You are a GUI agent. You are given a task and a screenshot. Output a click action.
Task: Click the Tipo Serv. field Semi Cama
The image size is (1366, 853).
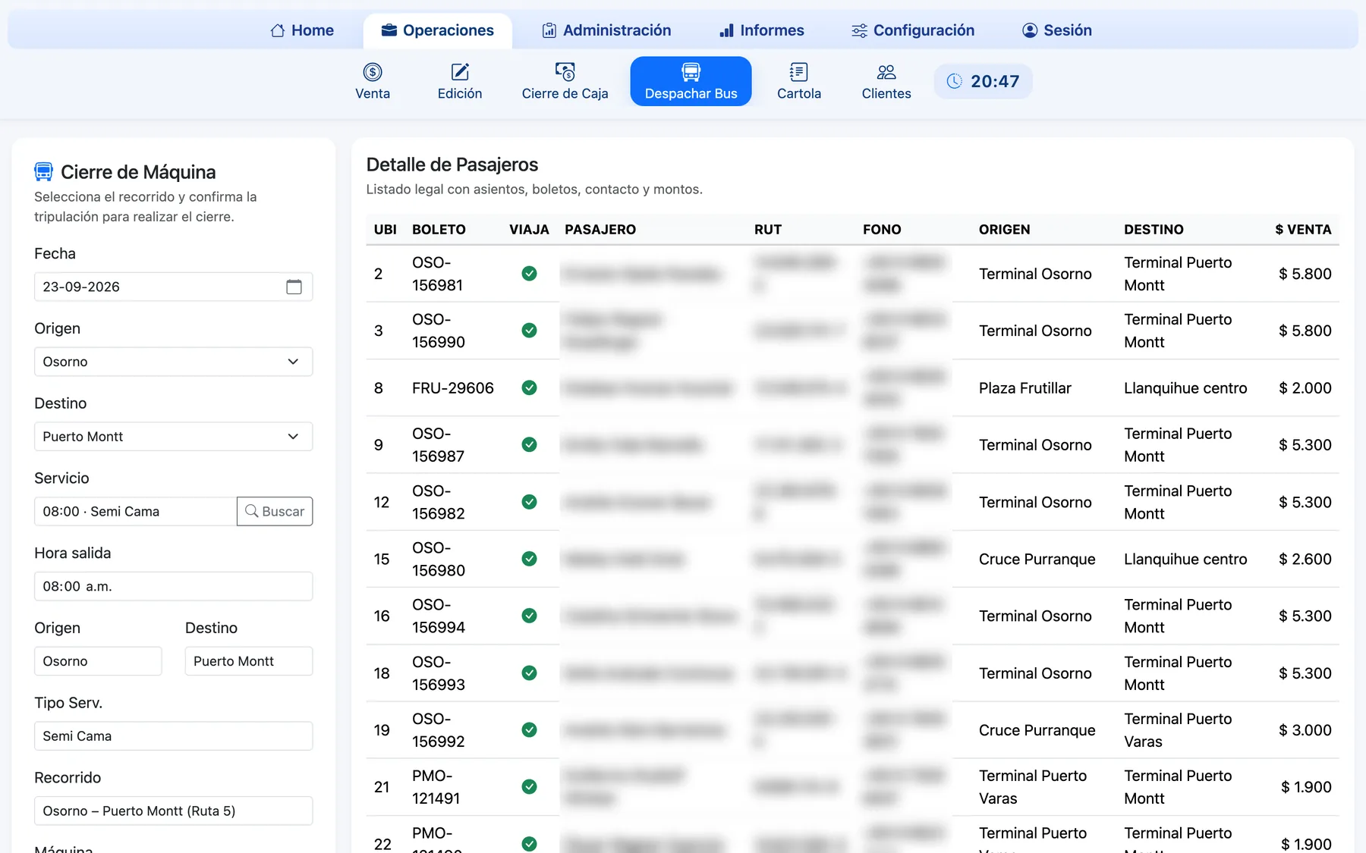coord(173,736)
